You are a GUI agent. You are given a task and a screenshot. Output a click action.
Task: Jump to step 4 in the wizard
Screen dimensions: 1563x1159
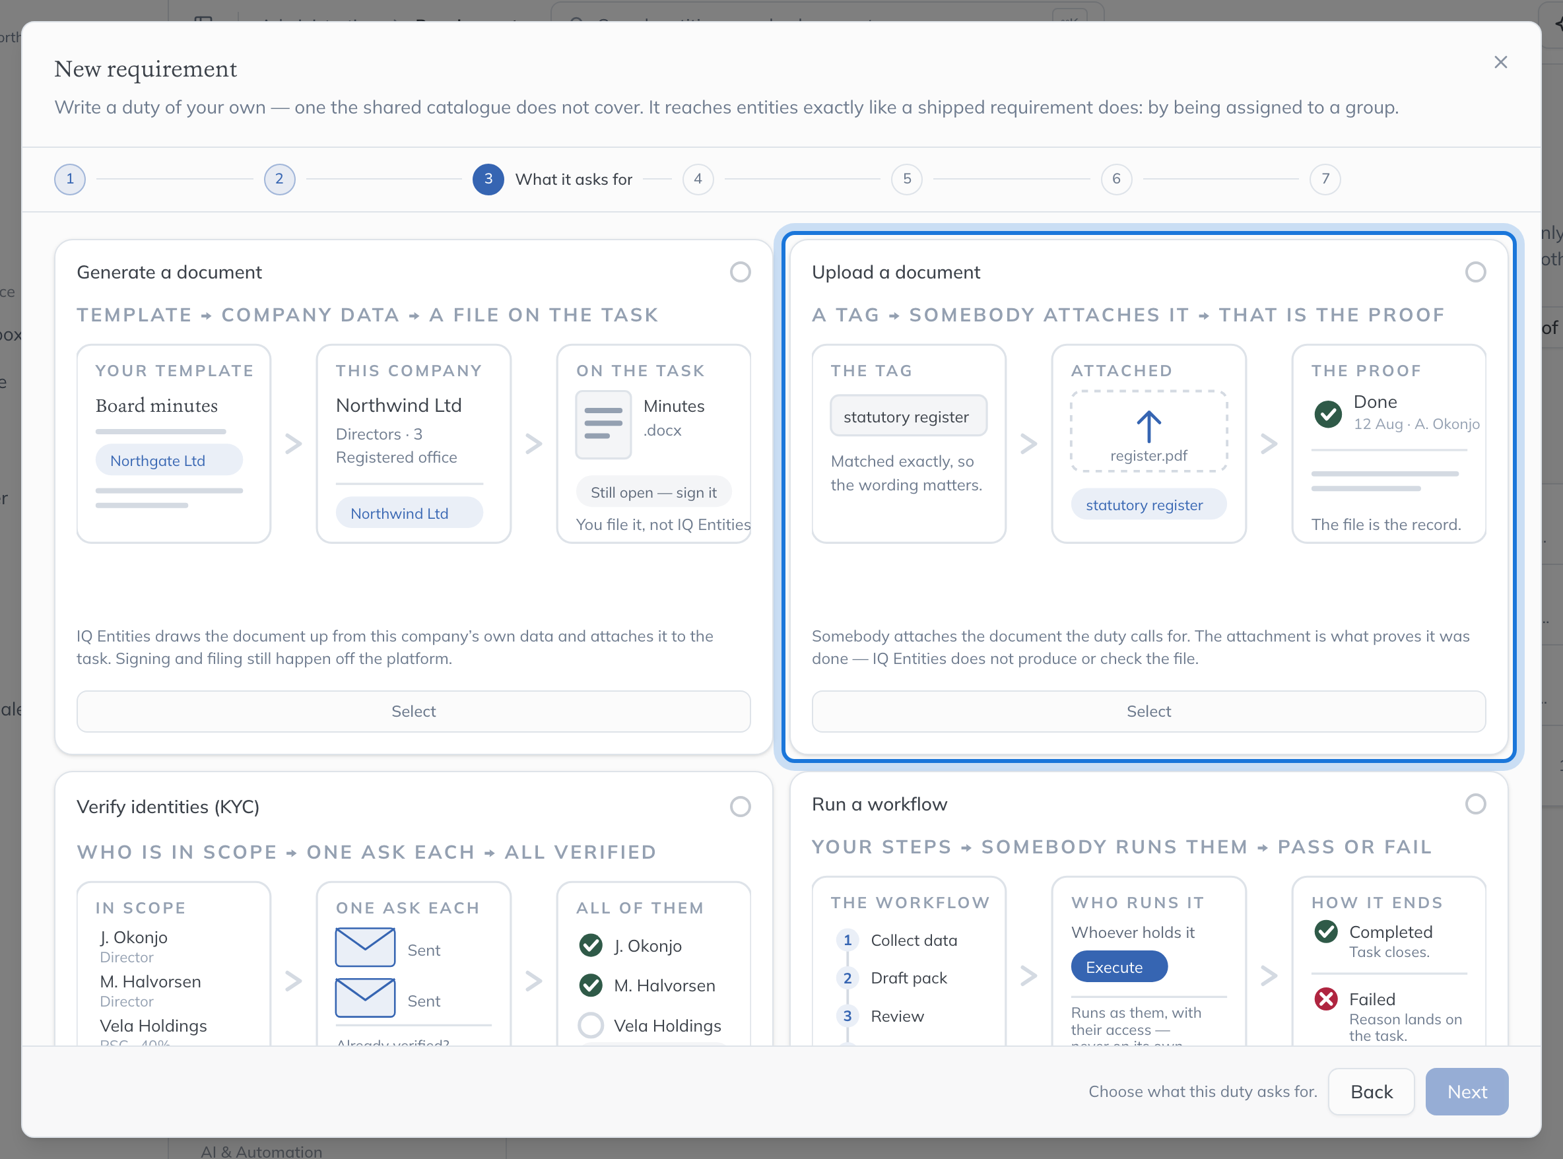pyautogui.click(x=698, y=179)
